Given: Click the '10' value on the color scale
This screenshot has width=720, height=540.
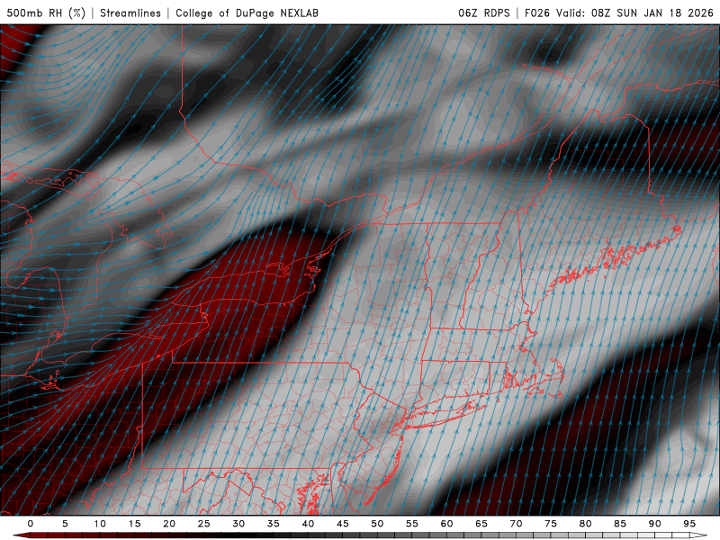Looking at the screenshot, I should point(100,524).
